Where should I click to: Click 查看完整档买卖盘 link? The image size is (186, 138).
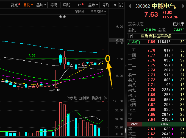point(156,36)
